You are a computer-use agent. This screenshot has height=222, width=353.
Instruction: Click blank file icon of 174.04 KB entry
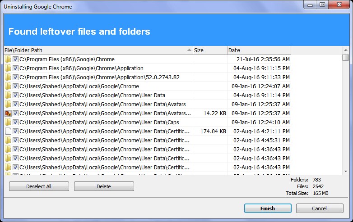tap(8, 131)
